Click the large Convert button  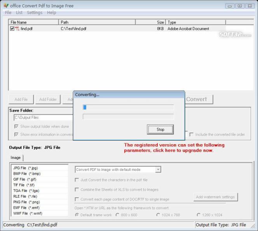click(x=199, y=99)
